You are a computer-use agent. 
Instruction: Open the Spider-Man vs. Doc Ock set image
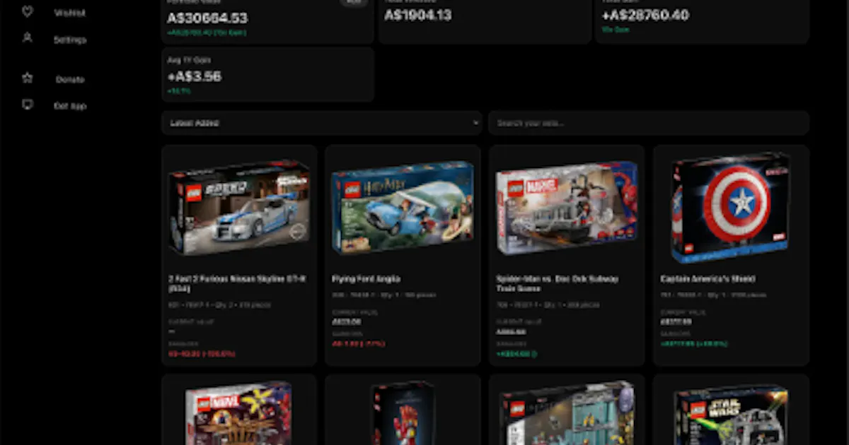pos(567,207)
